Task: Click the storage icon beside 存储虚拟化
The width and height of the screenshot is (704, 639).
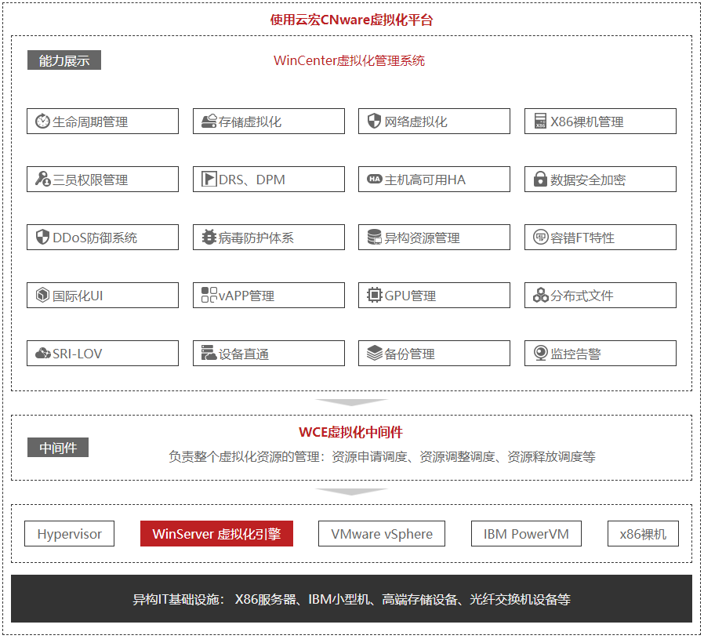Action: click(209, 122)
